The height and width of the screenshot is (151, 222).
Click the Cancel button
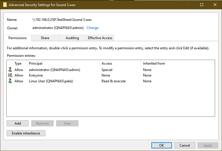click(185, 145)
